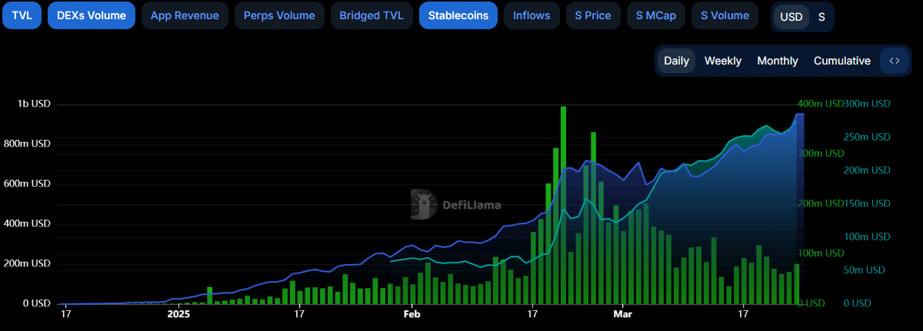Select the Cumulative view
Viewport: 923px width, 331px height.
[x=841, y=61]
